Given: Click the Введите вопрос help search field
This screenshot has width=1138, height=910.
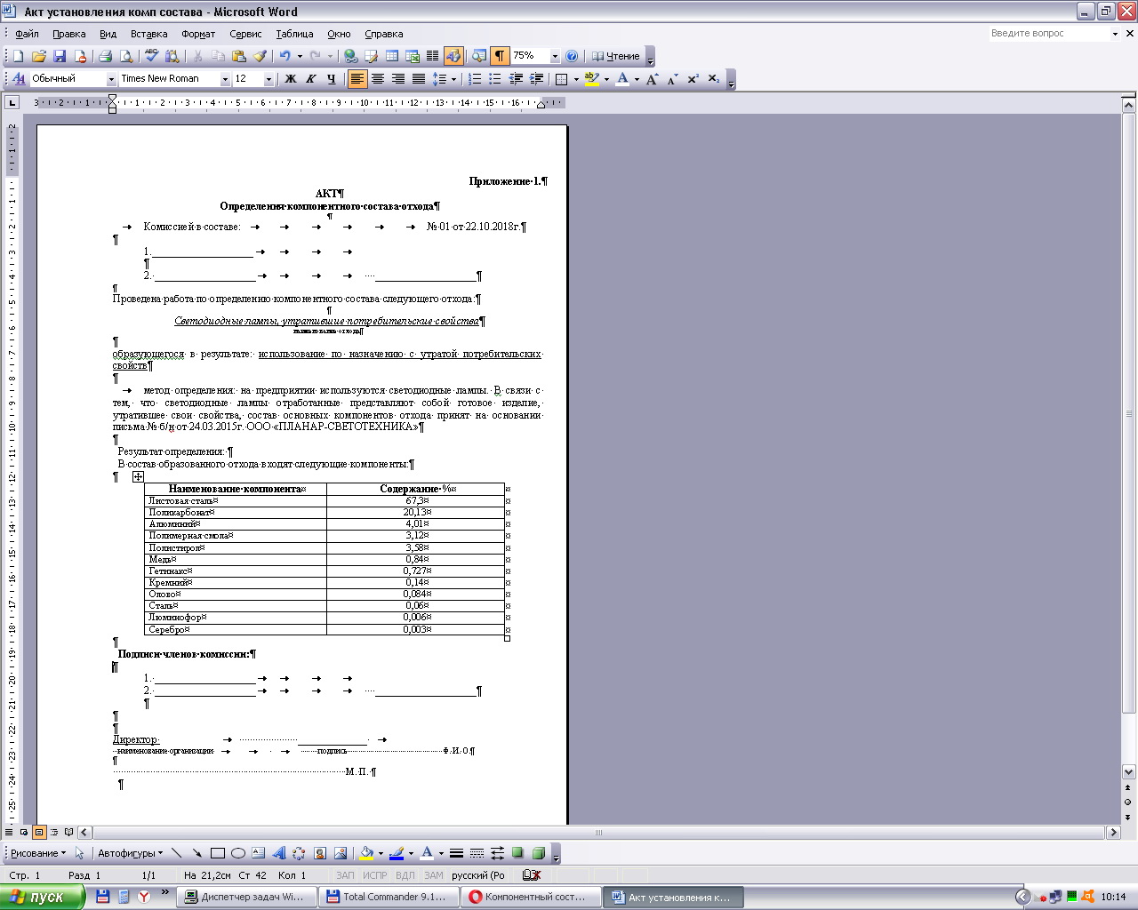Looking at the screenshot, I should coord(1047,34).
